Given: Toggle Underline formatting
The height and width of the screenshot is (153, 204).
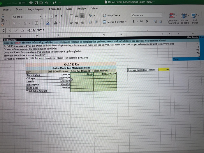Looking at the screenshot, I should click(25, 23).
